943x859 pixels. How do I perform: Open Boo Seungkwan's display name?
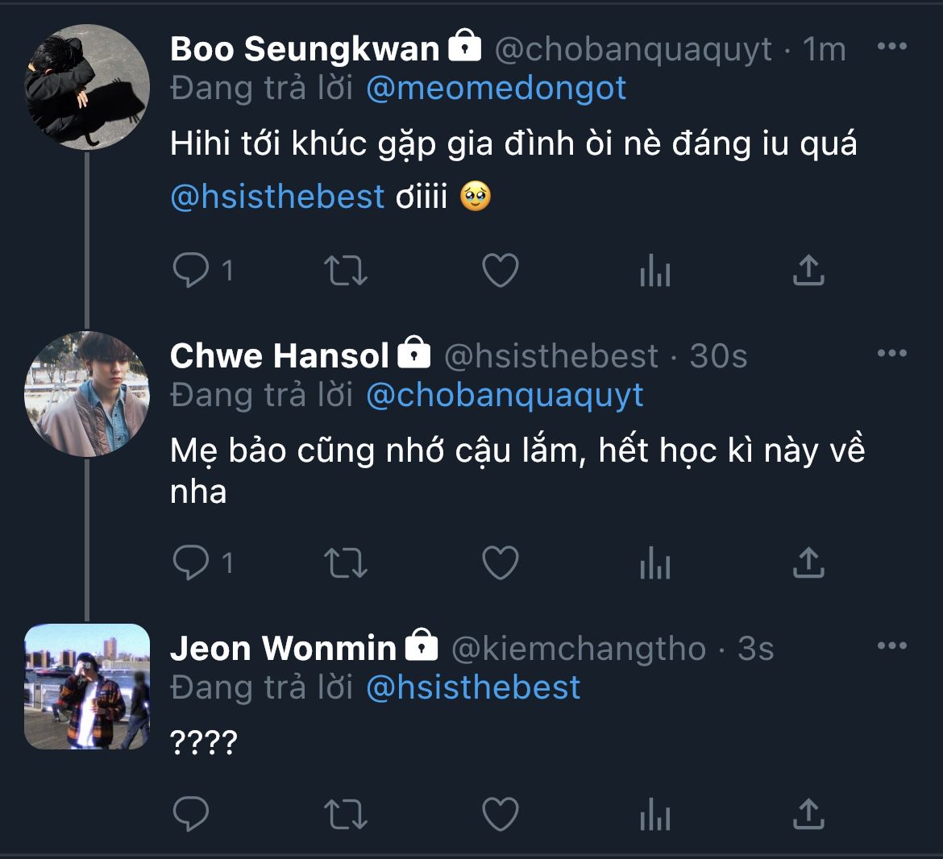point(305,49)
